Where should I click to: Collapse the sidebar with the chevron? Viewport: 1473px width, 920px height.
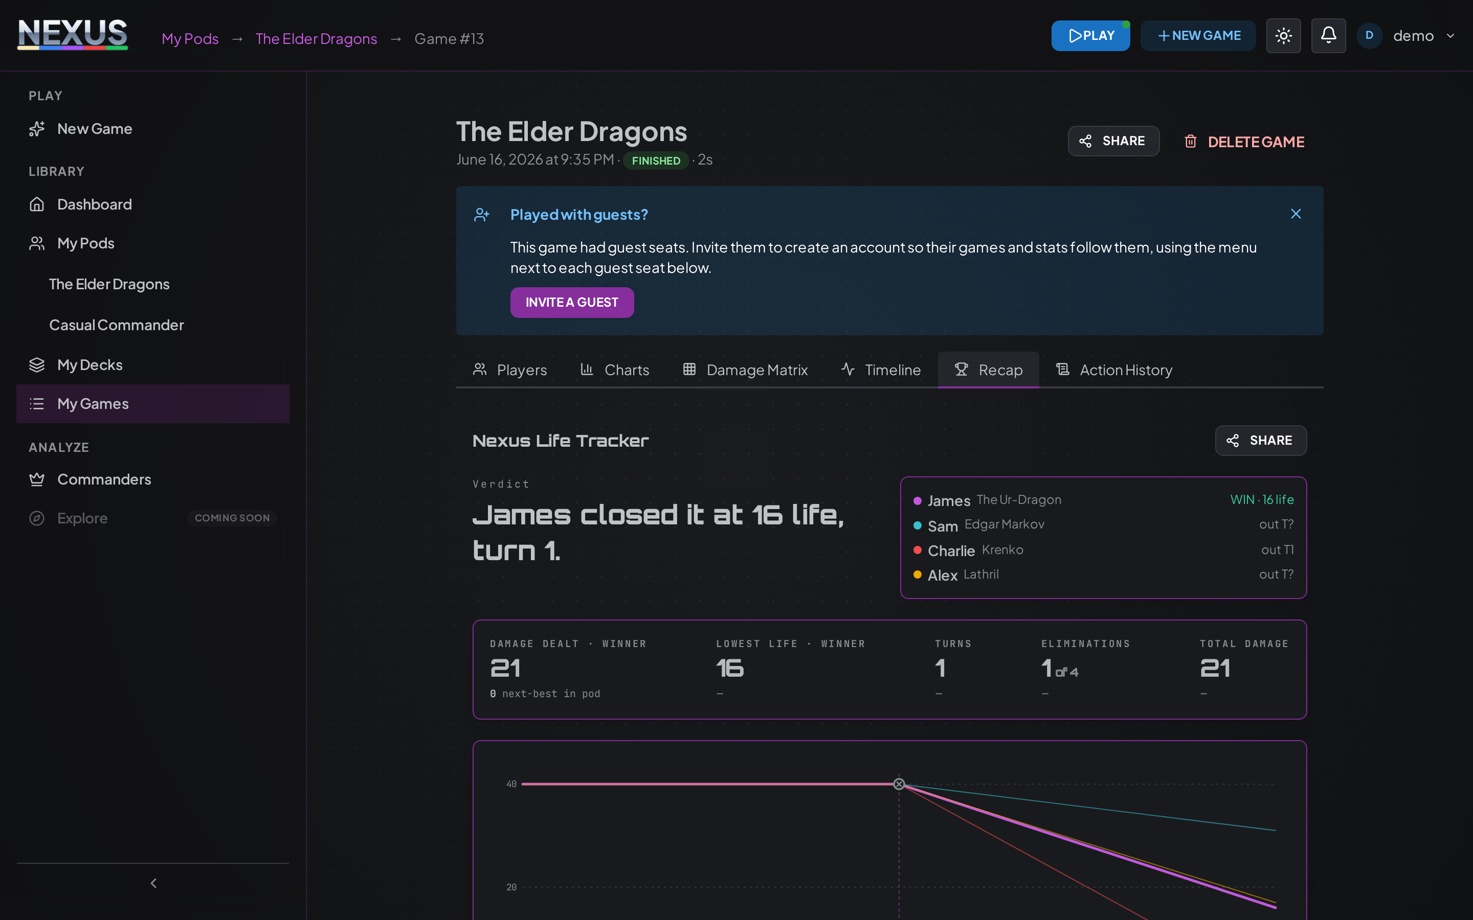point(153,883)
